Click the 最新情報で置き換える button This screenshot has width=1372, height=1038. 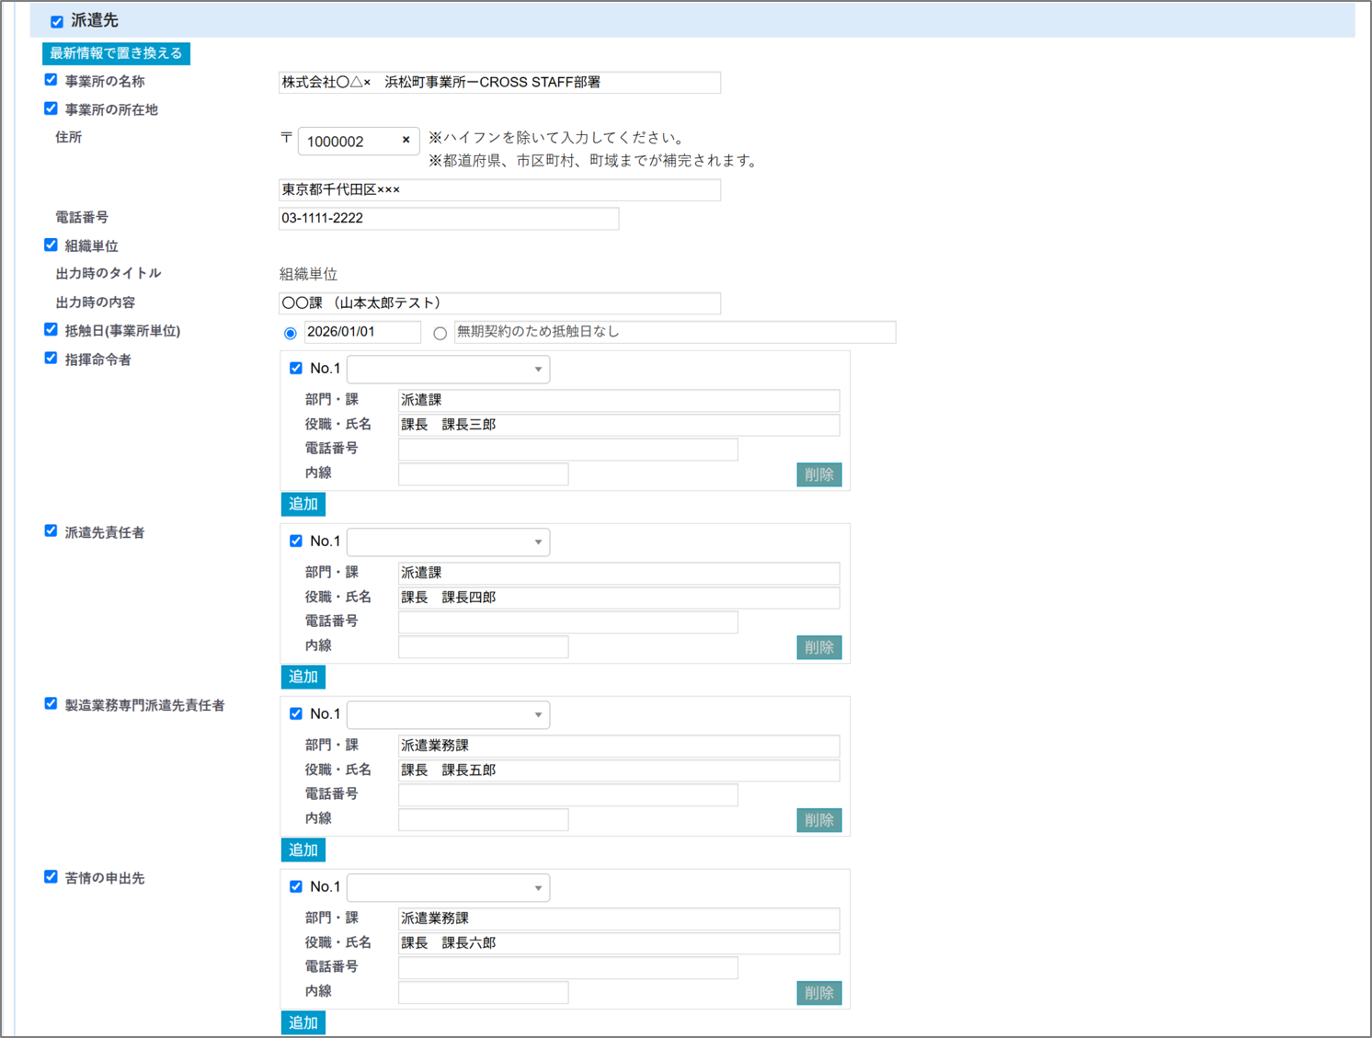pyautogui.click(x=116, y=53)
